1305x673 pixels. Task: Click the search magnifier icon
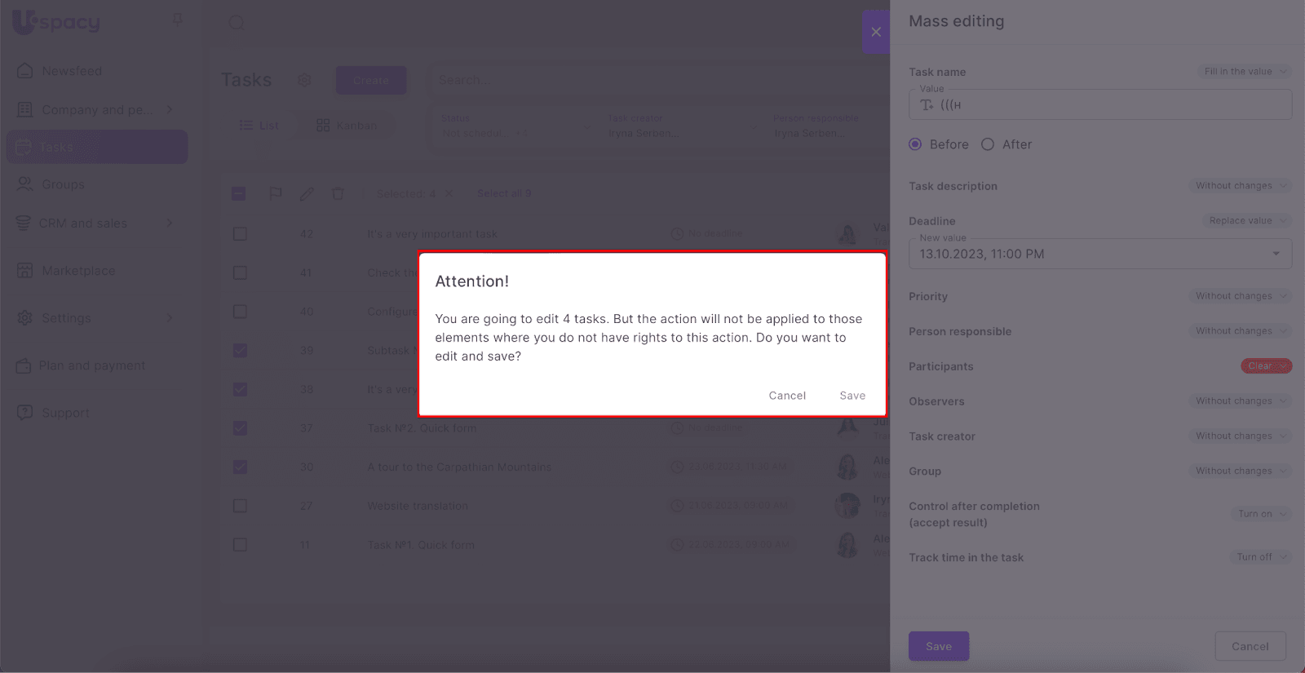click(x=237, y=23)
